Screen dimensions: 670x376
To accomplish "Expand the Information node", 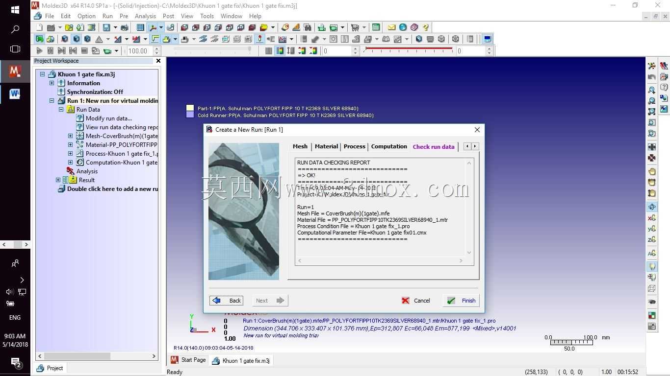I will pyautogui.click(x=52, y=83).
